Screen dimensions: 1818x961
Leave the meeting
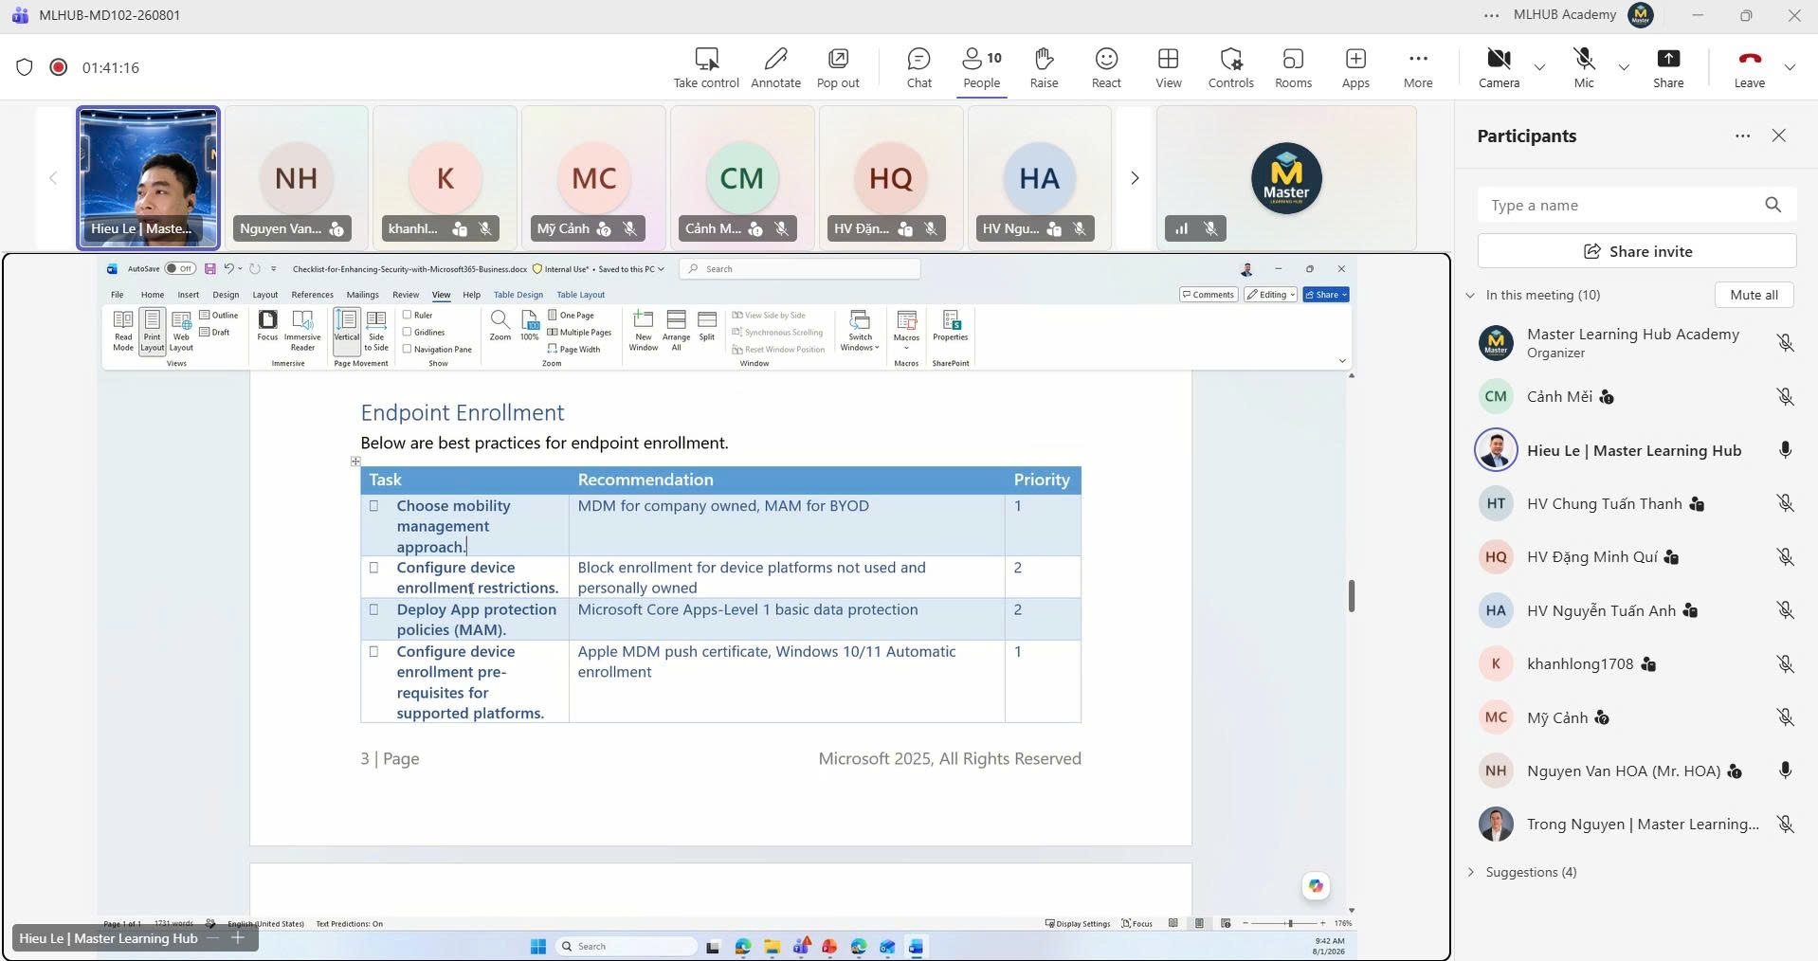pos(1749,67)
